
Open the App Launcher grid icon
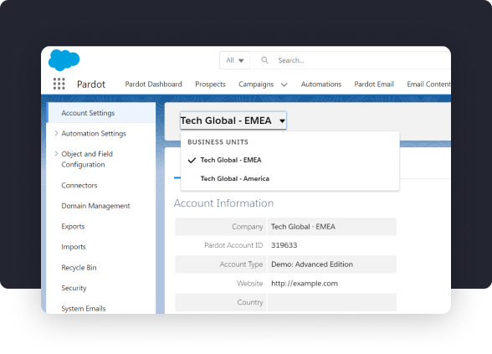(59, 84)
